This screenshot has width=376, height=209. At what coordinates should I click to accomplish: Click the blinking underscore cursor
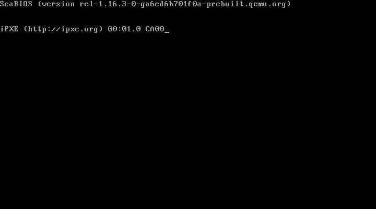[167, 32]
